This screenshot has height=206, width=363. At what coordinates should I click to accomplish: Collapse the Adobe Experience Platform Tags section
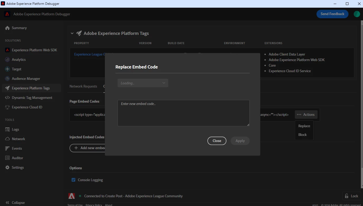pos(72,33)
